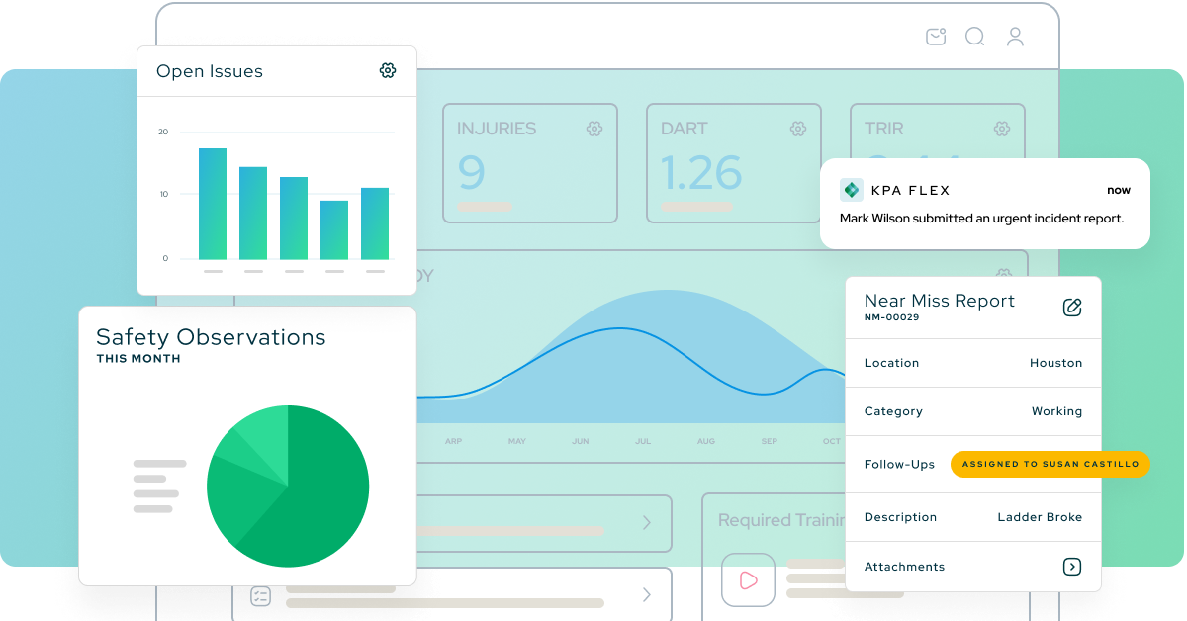Viewport: 1187px width, 621px height.
Task: Click the TRIR card gear icon
Action: (x=1001, y=129)
